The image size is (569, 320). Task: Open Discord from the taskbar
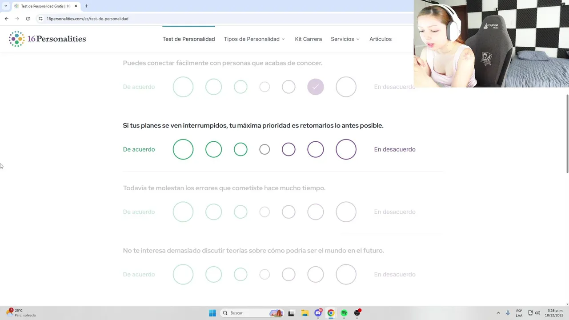318,313
